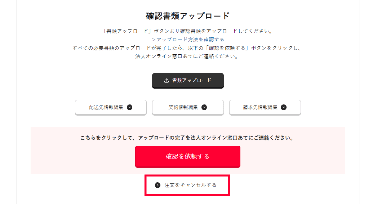
Task: Click the 法人オンライン窓口あてにご連絡ください line below the link
Action: click(x=188, y=56)
